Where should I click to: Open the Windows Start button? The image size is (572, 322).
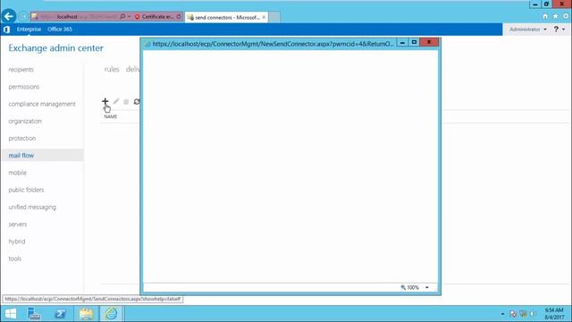[x=11, y=314]
